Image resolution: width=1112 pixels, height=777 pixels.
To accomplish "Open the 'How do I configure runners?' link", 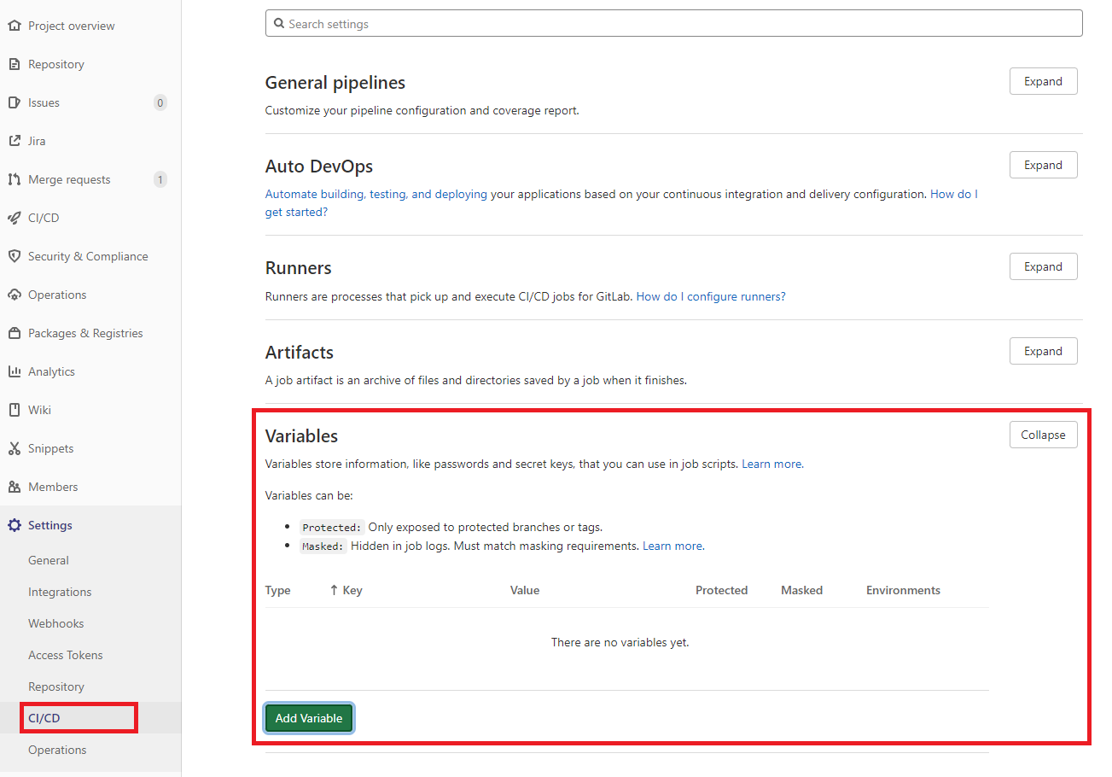I will pyautogui.click(x=711, y=295).
